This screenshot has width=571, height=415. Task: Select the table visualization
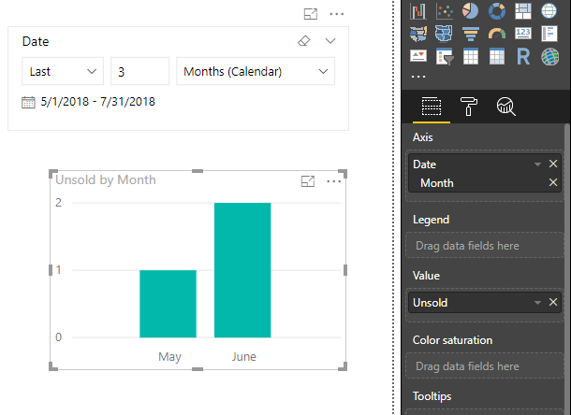tap(471, 57)
